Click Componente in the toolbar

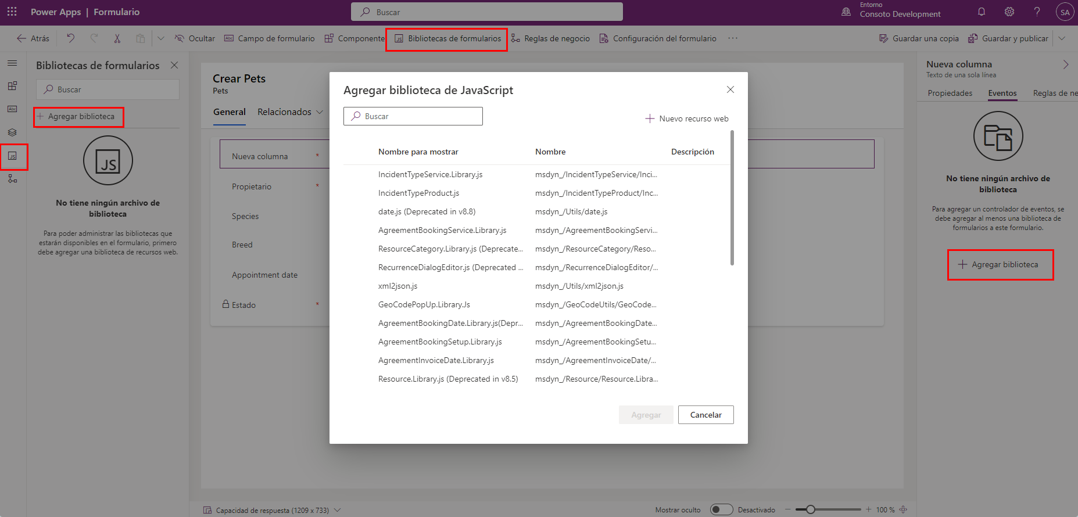coord(354,38)
